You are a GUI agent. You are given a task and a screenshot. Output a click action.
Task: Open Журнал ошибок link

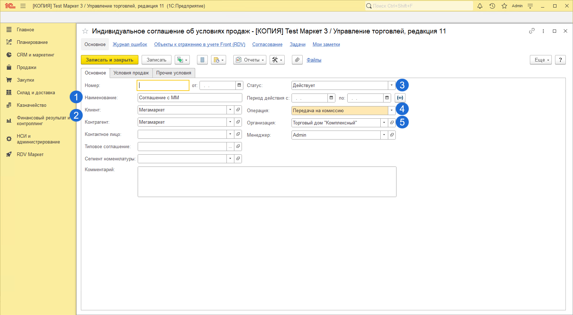pyautogui.click(x=130, y=44)
